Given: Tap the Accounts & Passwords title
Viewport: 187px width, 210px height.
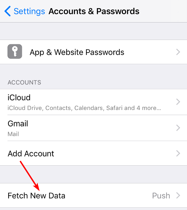Looking at the screenshot, I should [x=94, y=11].
